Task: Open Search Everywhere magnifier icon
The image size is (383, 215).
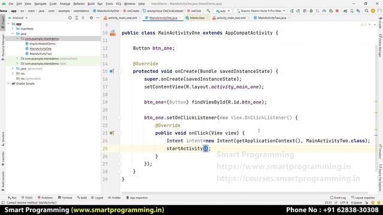Action: tap(367, 11)
